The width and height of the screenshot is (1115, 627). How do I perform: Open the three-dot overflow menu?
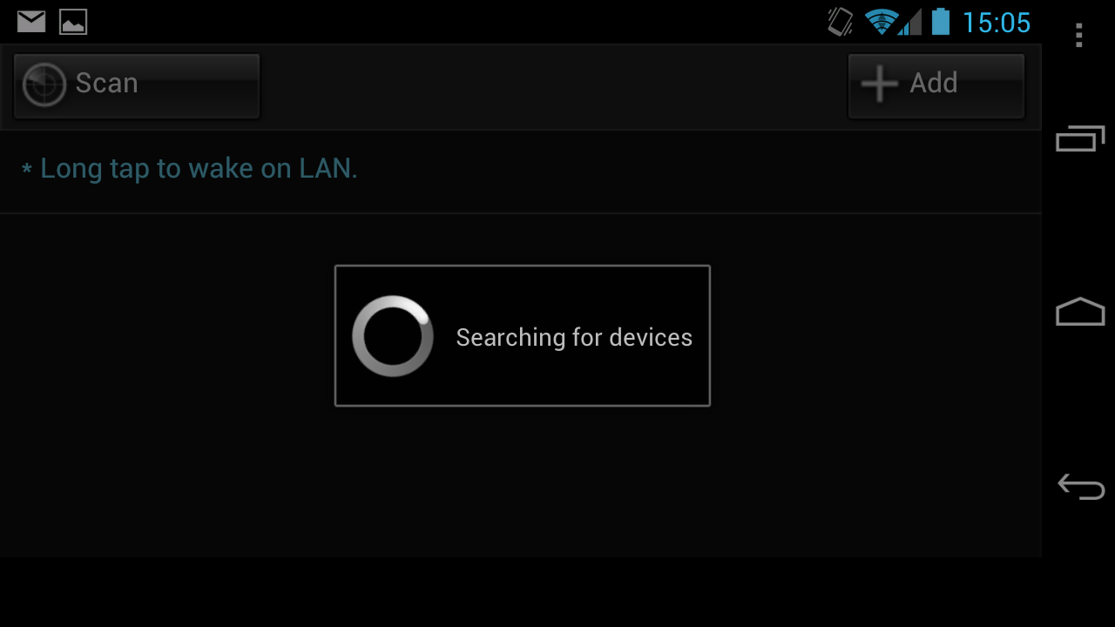pyautogui.click(x=1079, y=35)
